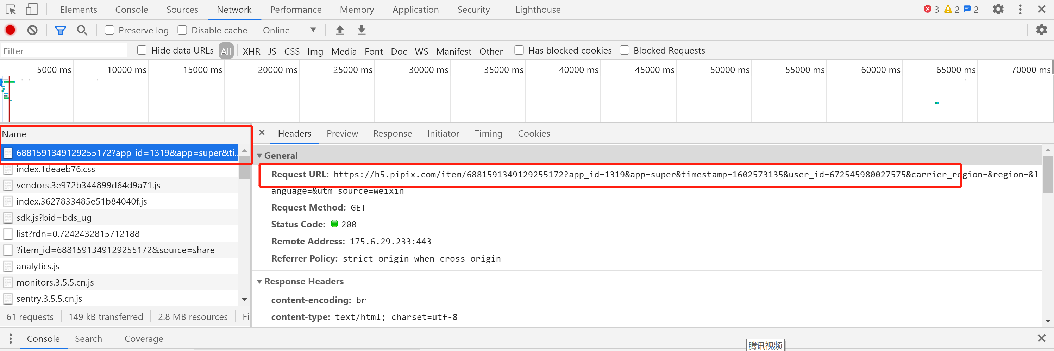Image resolution: width=1054 pixels, height=351 pixels.
Task: Toggle the device toolbar icon
Action: (31, 9)
